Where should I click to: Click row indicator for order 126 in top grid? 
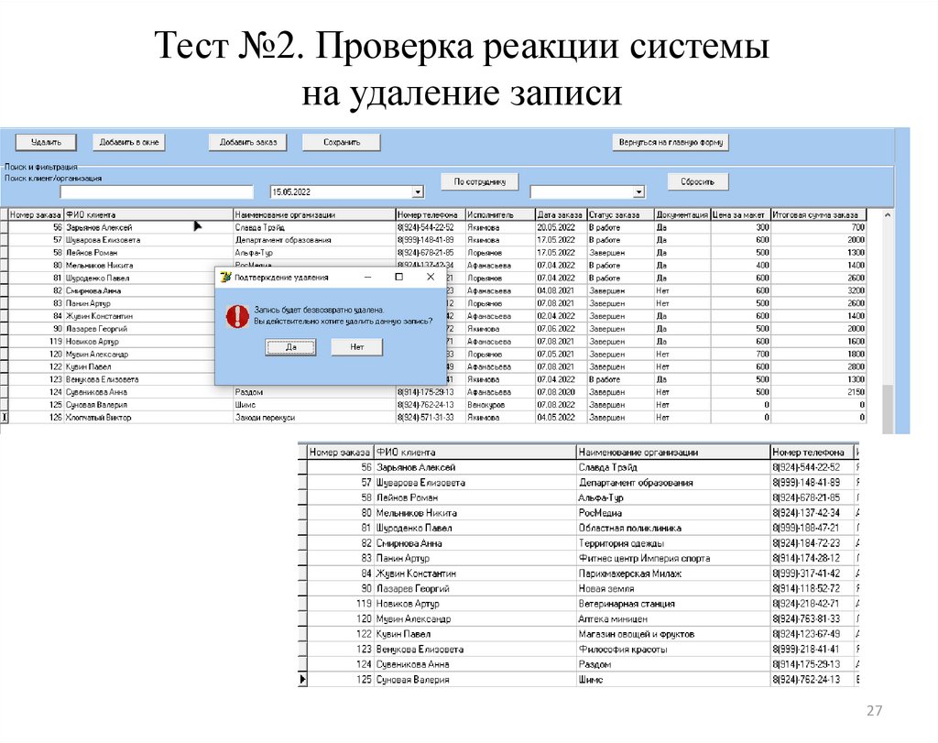(5, 418)
